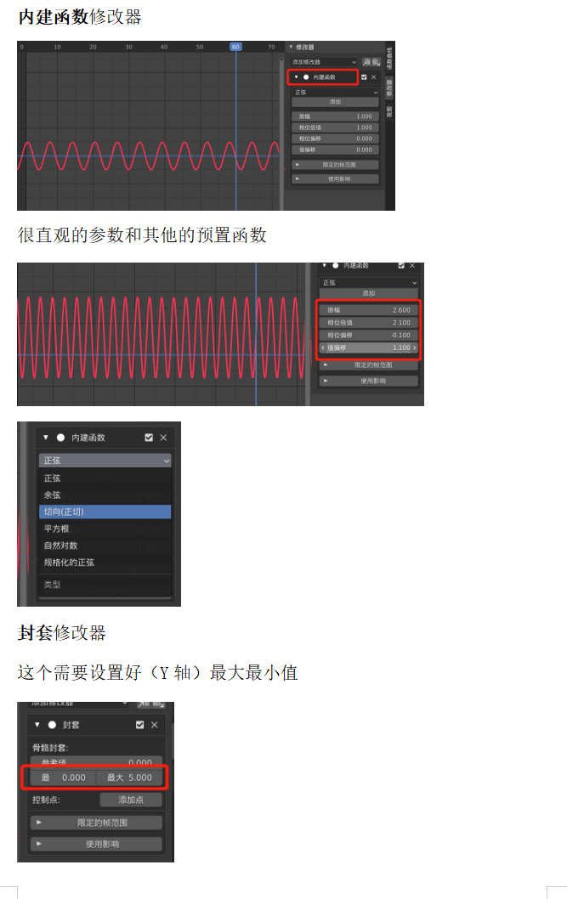The width and height of the screenshot is (567, 899).
Task: Click the copy modifiers icon beside 添加修改器
Action: coord(367,62)
